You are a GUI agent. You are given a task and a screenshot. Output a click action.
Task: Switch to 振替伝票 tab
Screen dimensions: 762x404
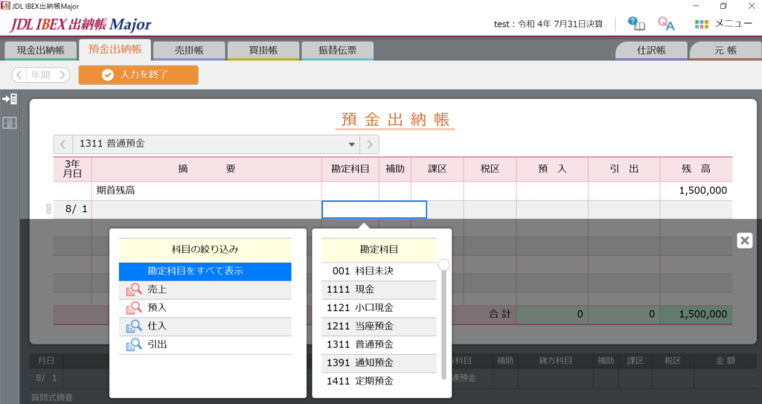click(337, 51)
